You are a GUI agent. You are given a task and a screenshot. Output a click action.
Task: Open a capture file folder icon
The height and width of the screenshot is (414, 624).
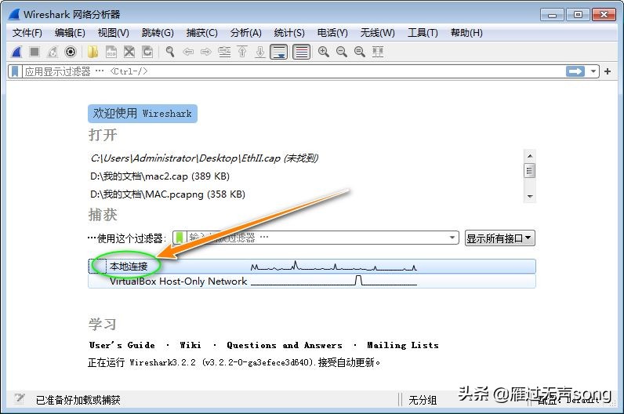93,52
